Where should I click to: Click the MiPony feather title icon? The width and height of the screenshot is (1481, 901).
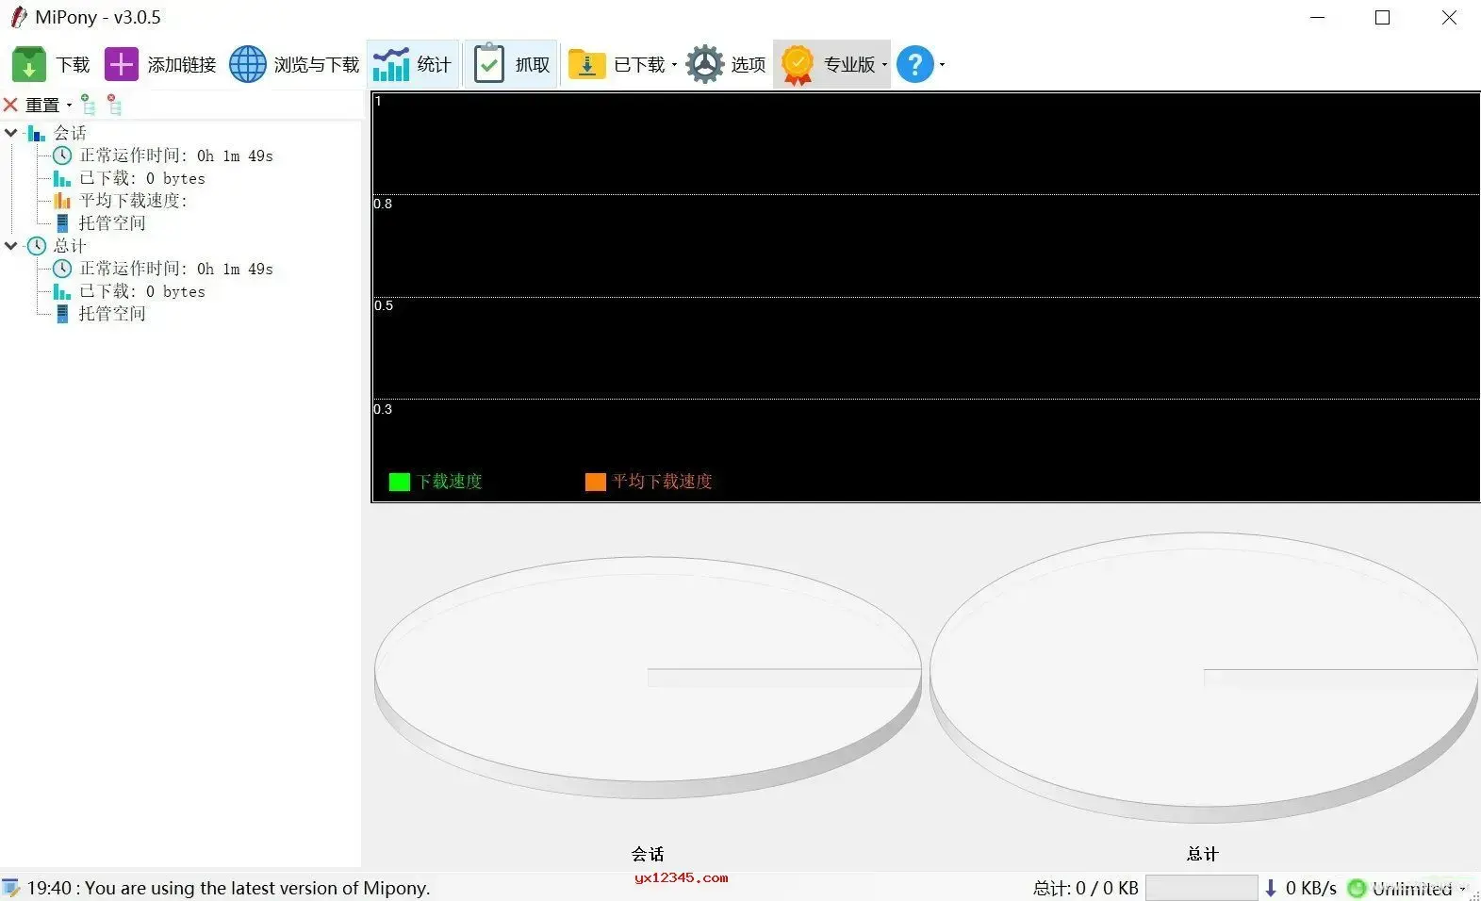click(18, 17)
